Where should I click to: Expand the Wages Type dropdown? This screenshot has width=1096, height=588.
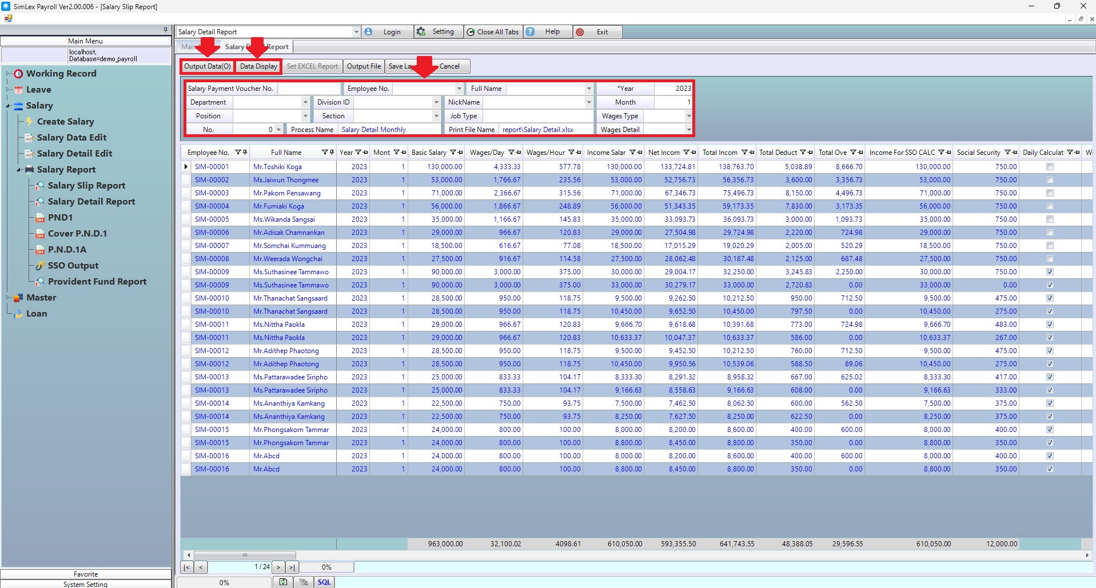tap(688, 116)
